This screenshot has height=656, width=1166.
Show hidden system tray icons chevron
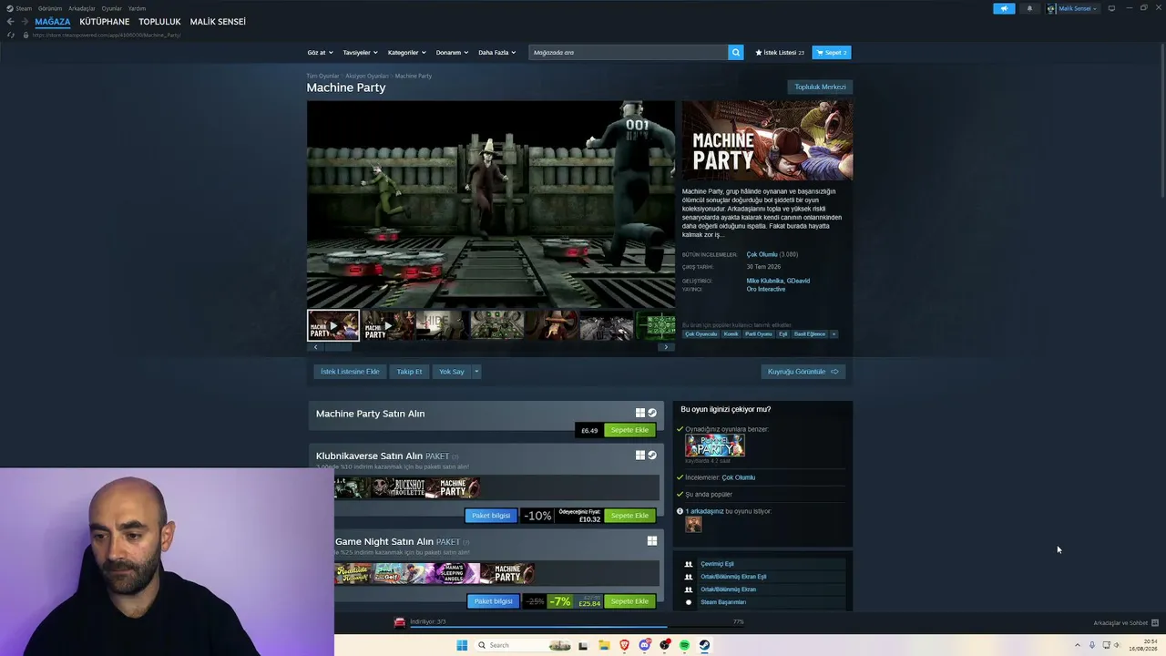click(x=1078, y=645)
